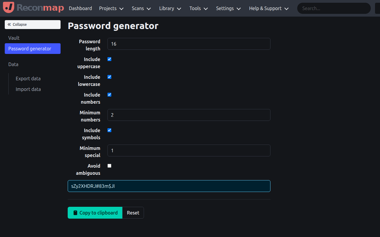Click inside the generated password field
This screenshot has width=380, height=237.
pos(169,186)
